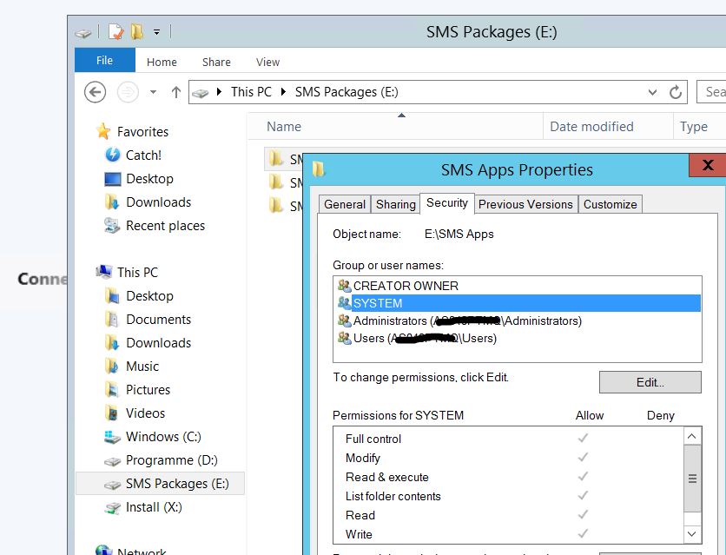Click the Documents folder icon

(111, 319)
